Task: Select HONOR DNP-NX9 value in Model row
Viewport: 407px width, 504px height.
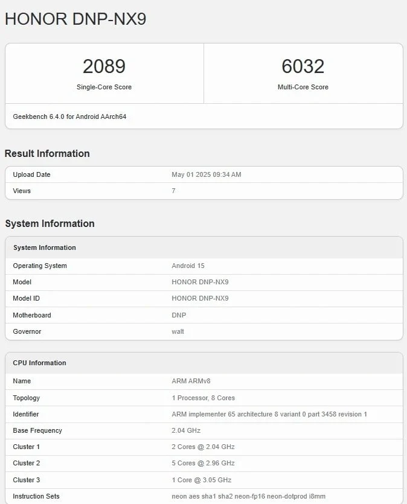Action: (x=200, y=282)
